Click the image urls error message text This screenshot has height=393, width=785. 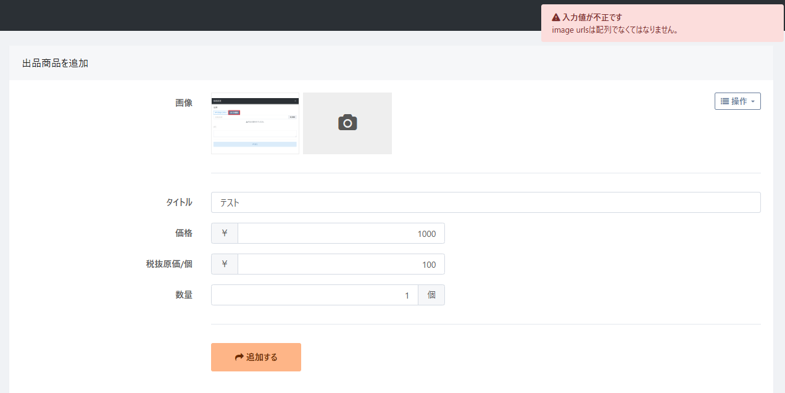point(615,30)
